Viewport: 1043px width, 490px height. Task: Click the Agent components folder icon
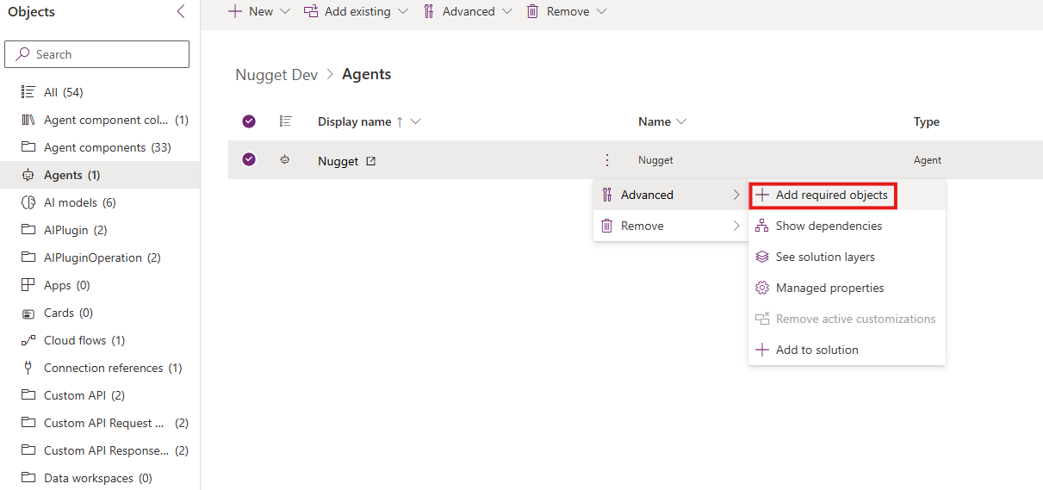28,147
